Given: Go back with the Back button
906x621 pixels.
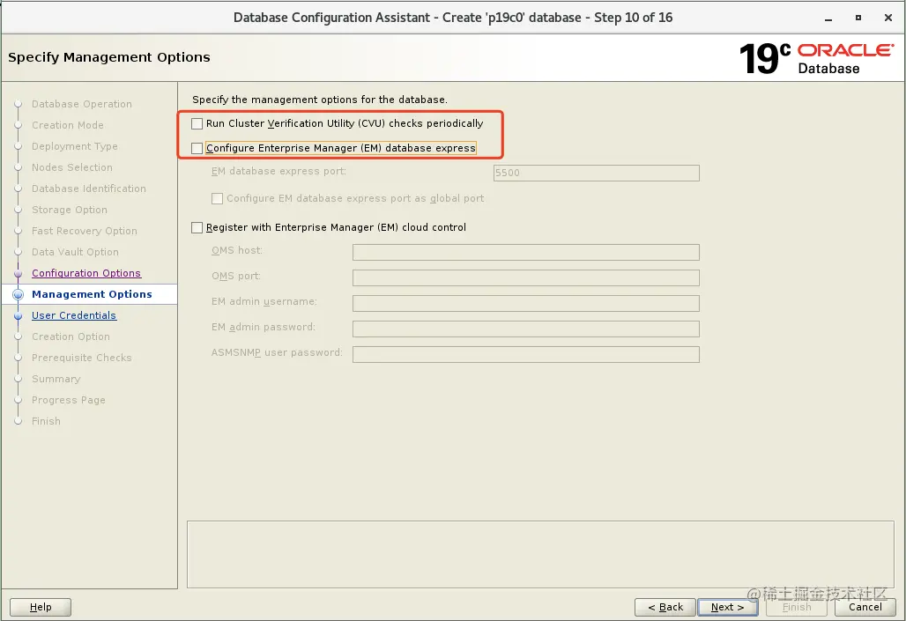Looking at the screenshot, I should [x=665, y=607].
